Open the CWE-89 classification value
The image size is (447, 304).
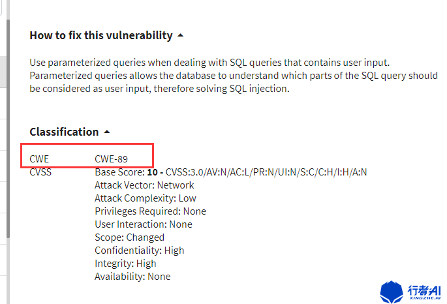click(111, 158)
